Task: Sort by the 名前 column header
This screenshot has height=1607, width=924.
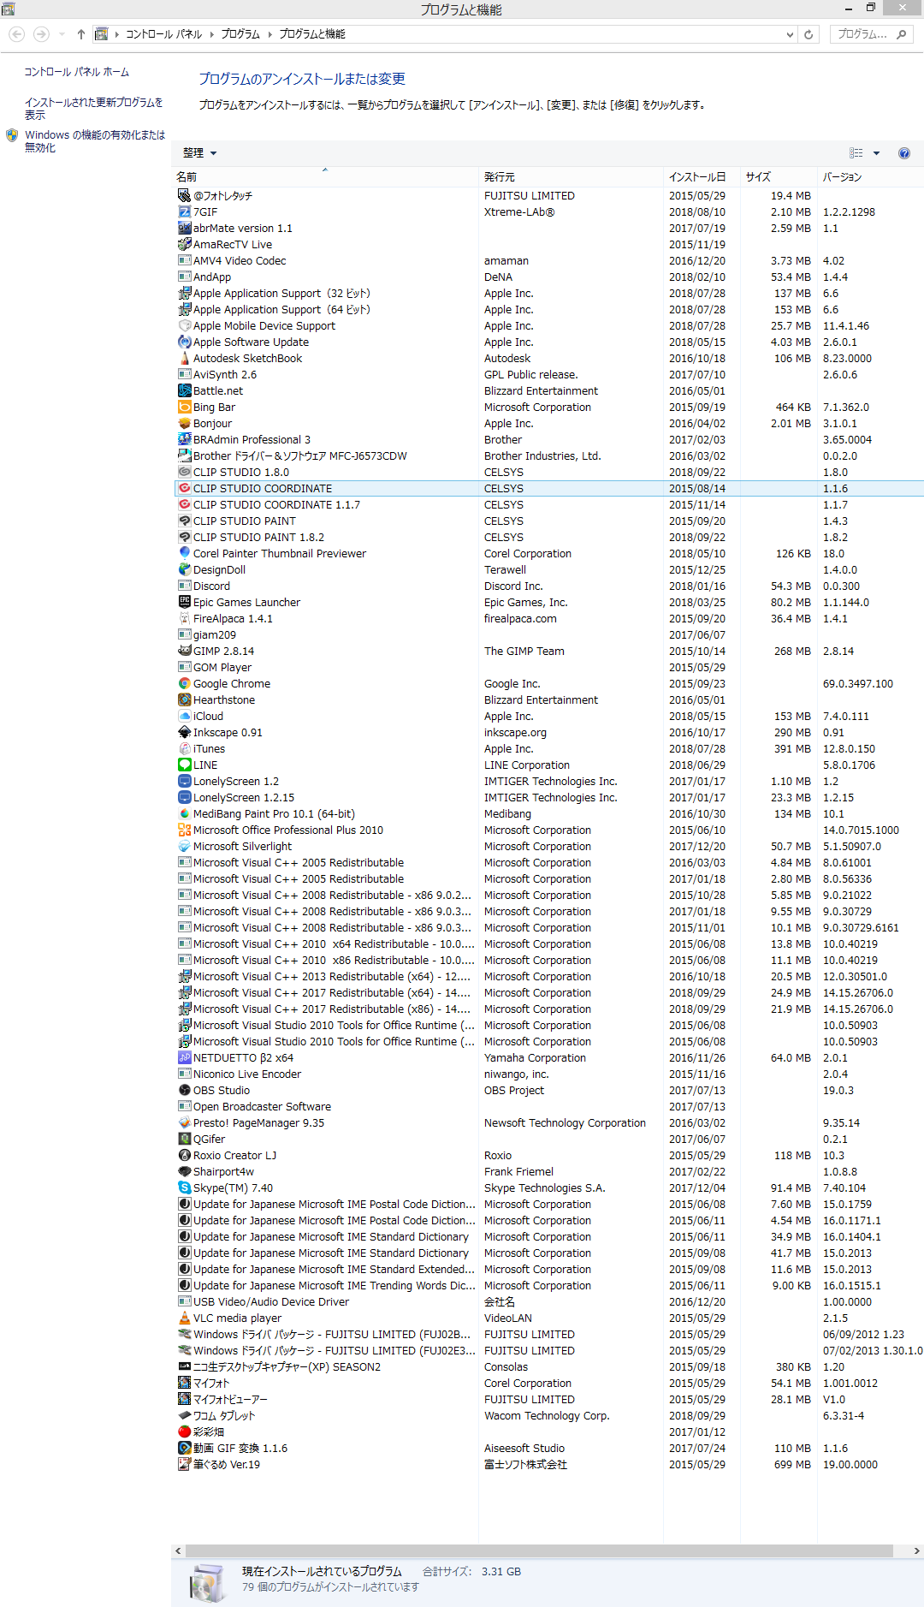Action: (325, 177)
